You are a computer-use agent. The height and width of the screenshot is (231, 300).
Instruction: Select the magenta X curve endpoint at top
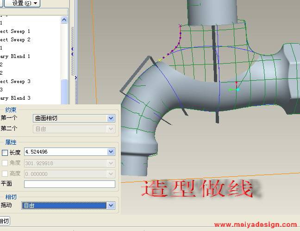pos(180,26)
